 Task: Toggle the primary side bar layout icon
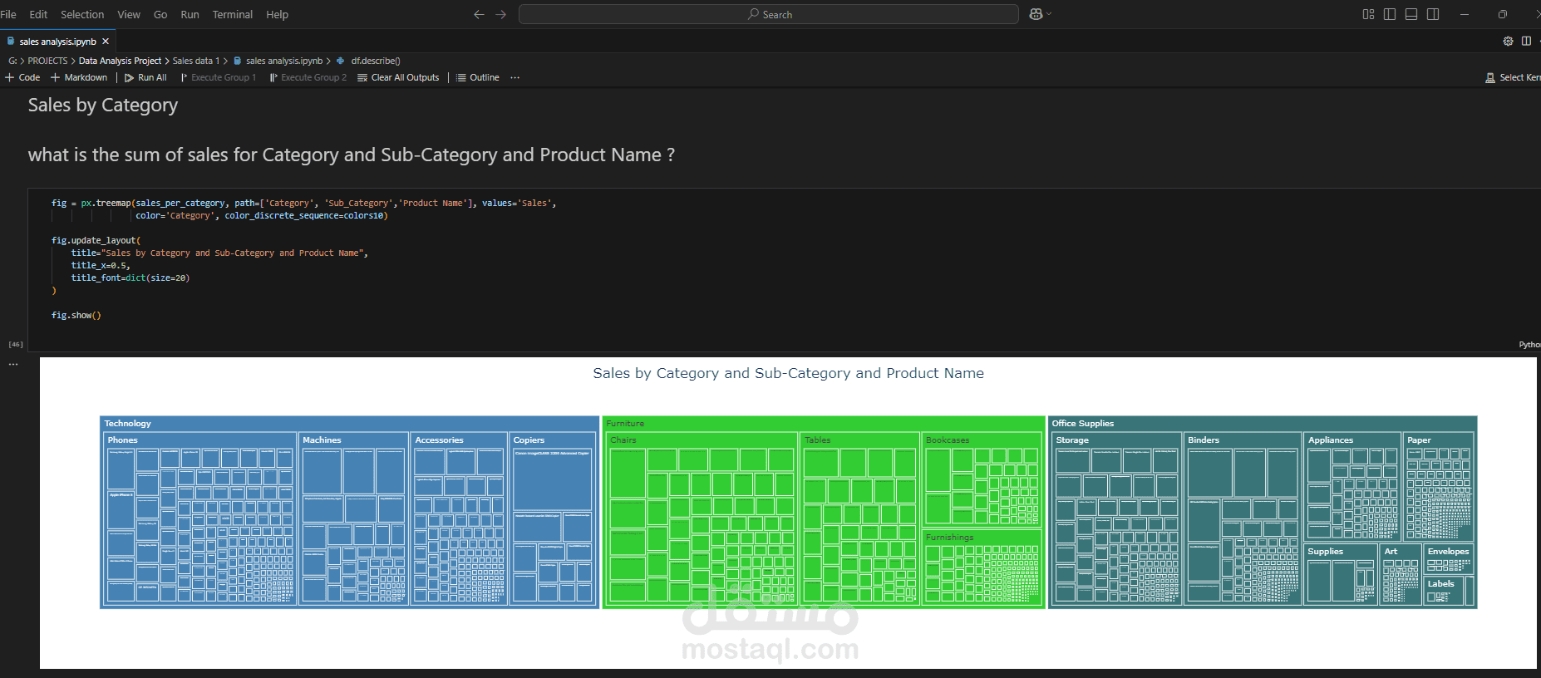coord(1390,14)
